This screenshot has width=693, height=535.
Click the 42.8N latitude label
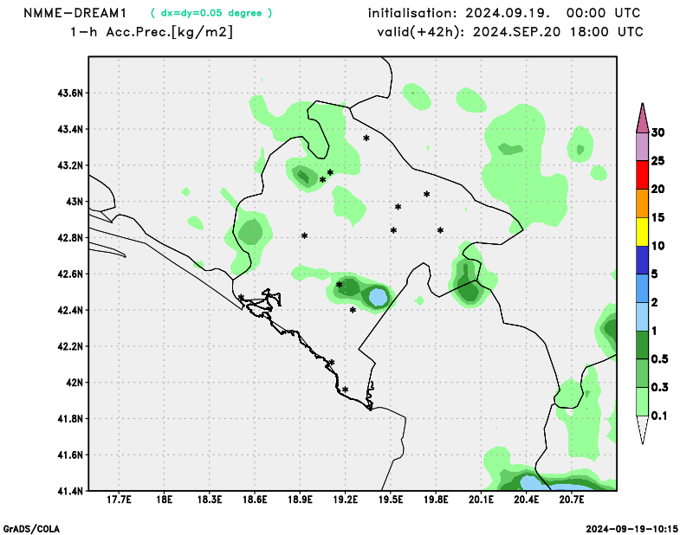pyautogui.click(x=70, y=238)
